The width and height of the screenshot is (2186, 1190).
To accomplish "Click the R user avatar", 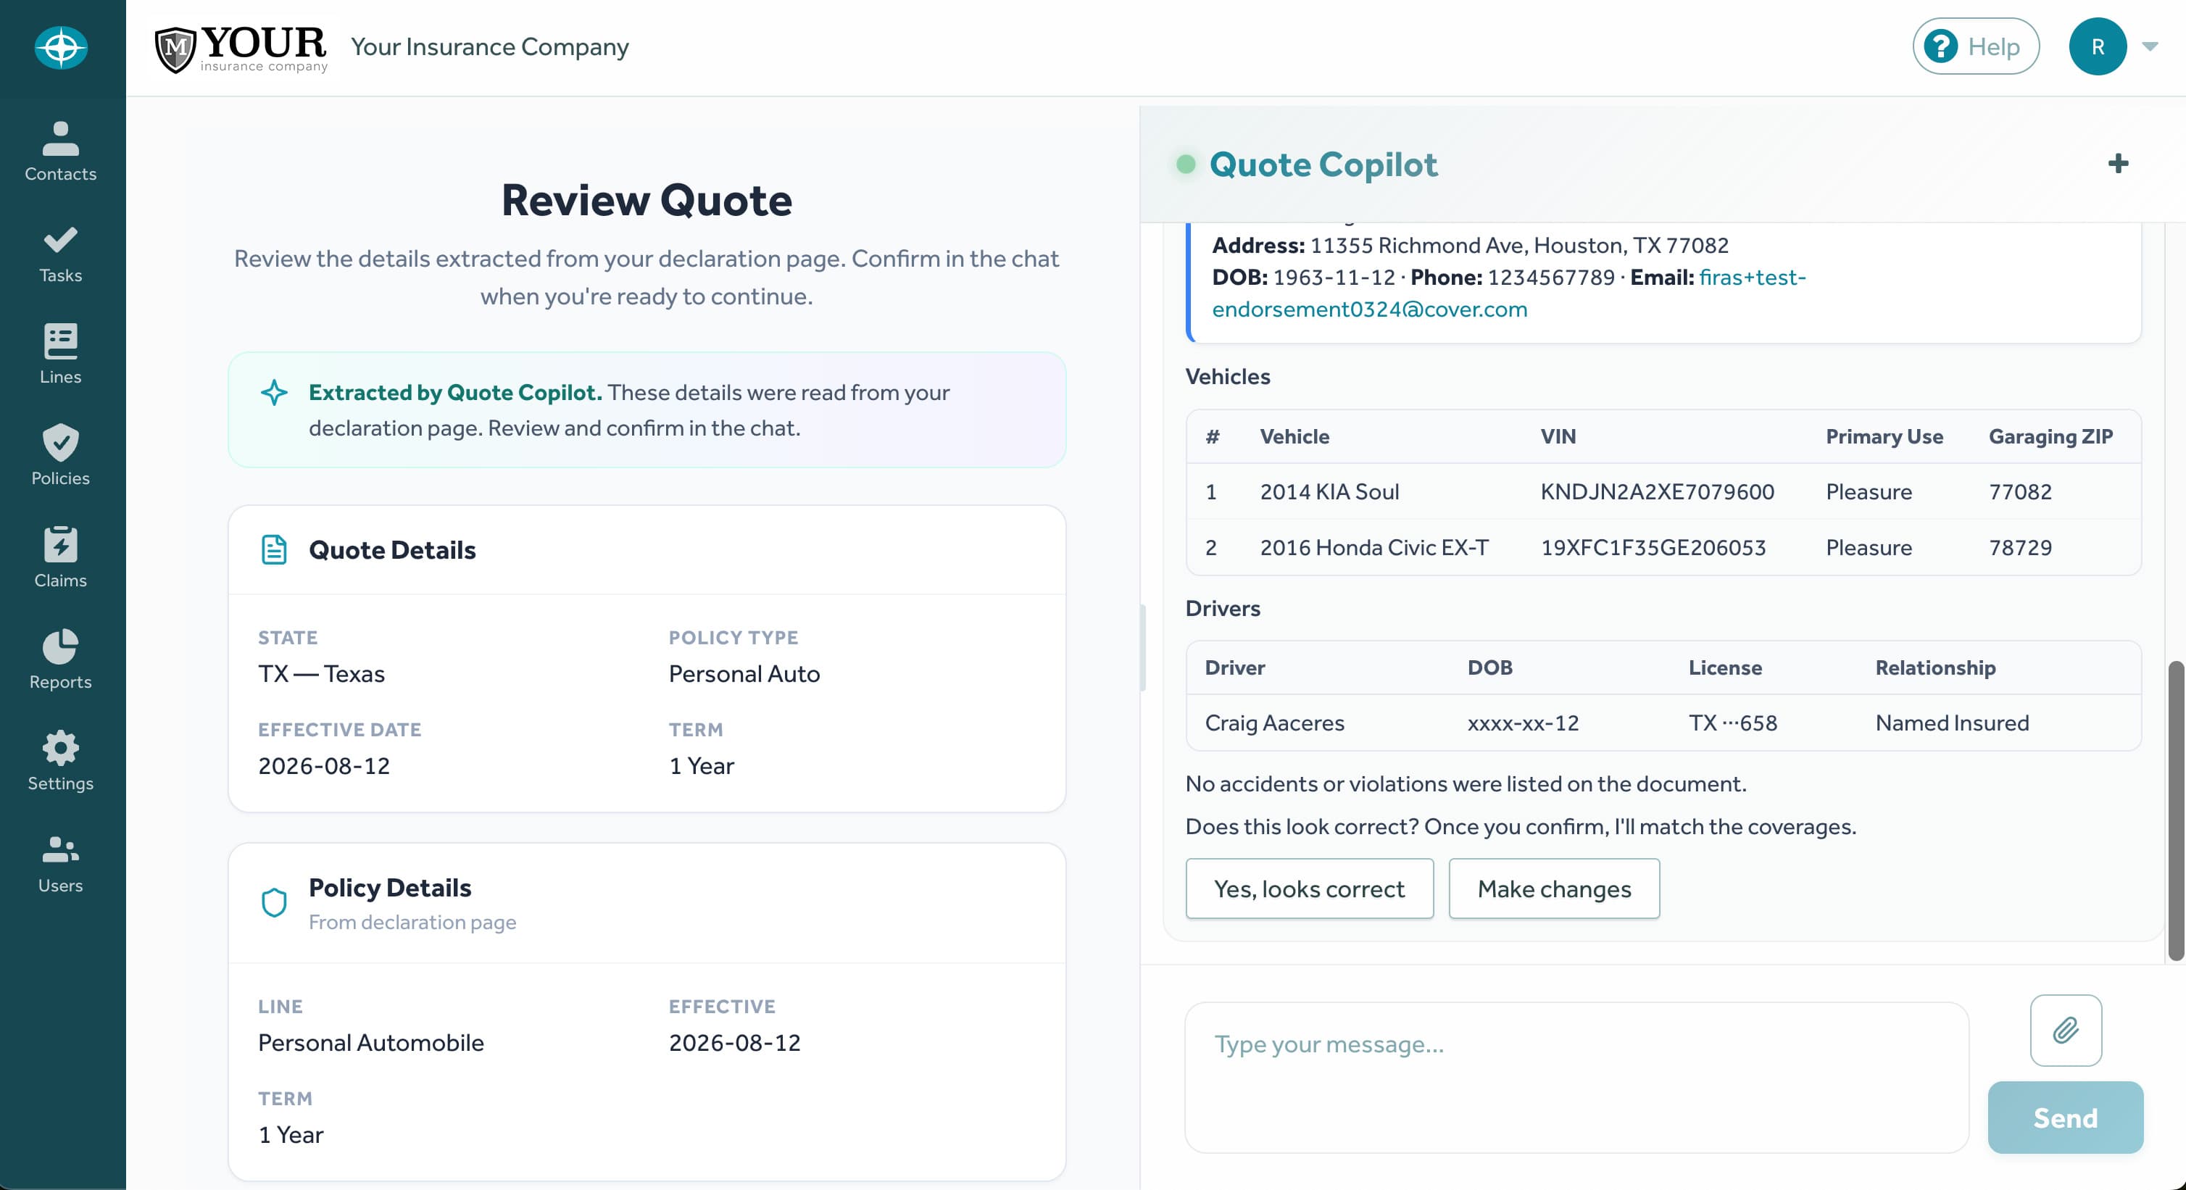I will [2097, 46].
